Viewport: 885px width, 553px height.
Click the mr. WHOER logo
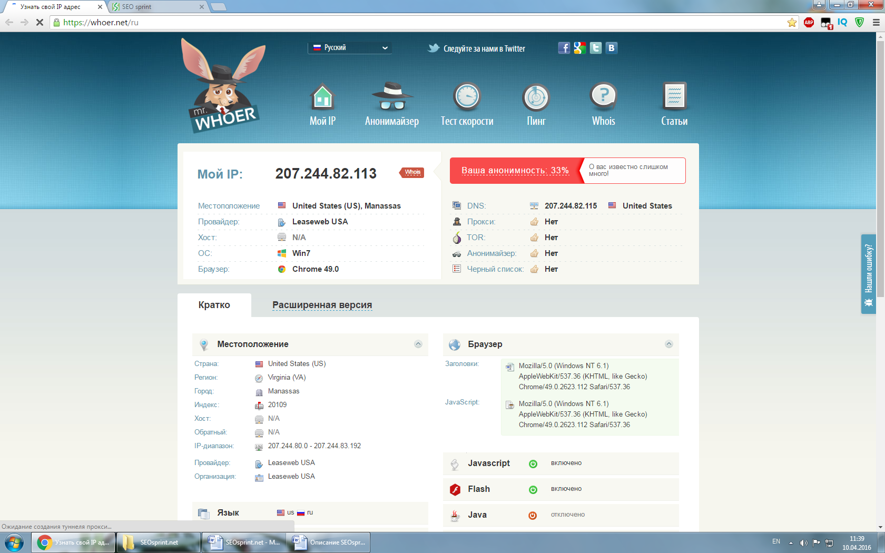click(224, 85)
